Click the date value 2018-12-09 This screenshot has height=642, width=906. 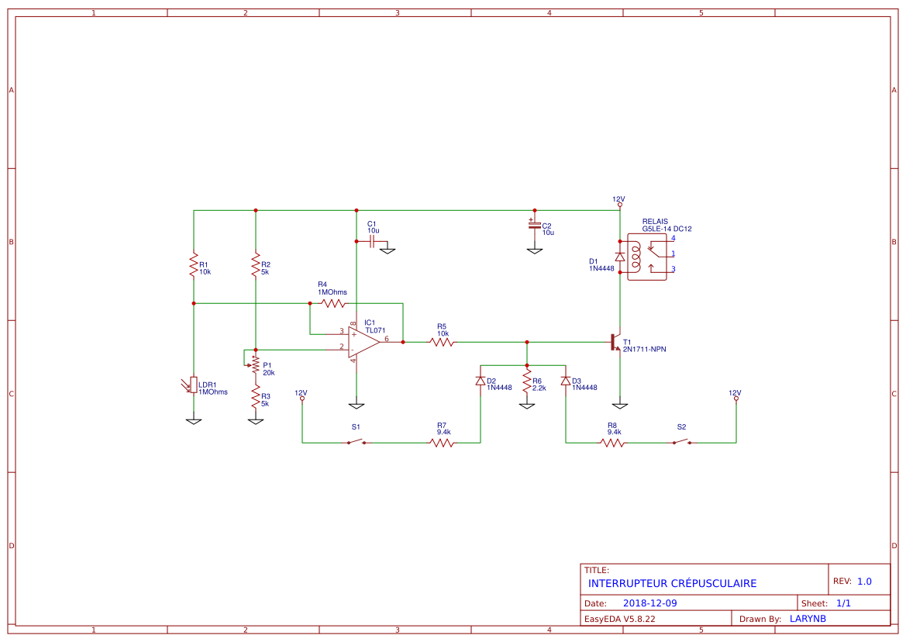click(649, 602)
